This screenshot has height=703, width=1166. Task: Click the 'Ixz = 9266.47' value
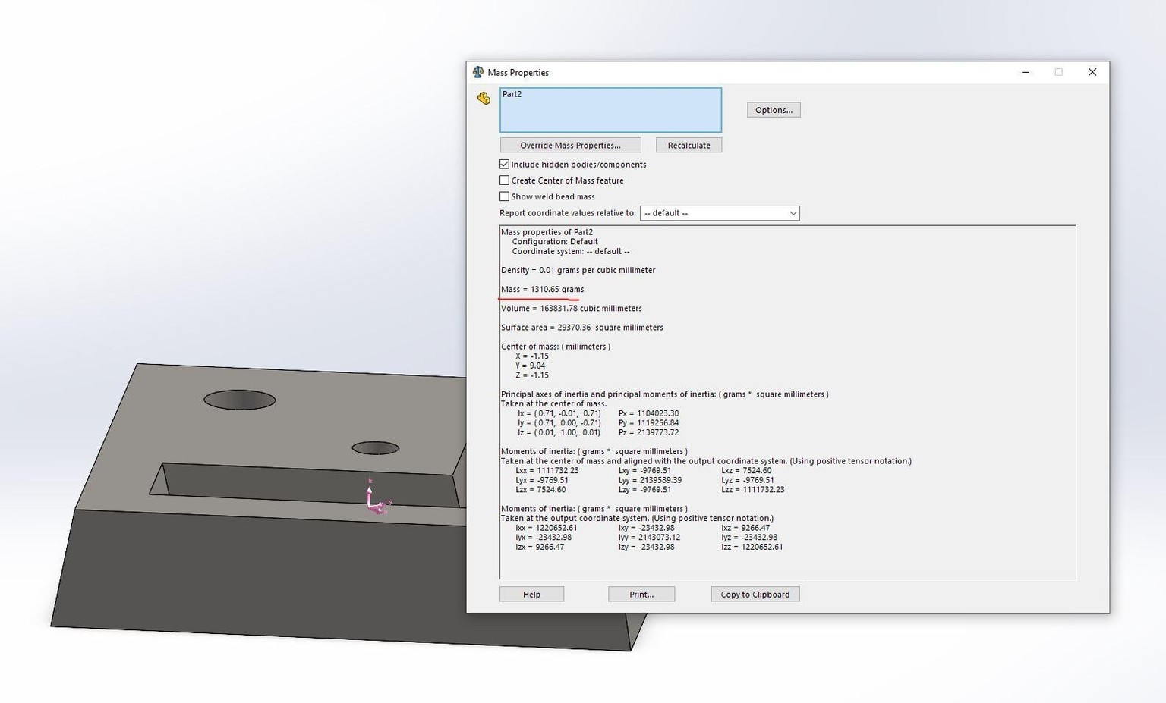(745, 528)
